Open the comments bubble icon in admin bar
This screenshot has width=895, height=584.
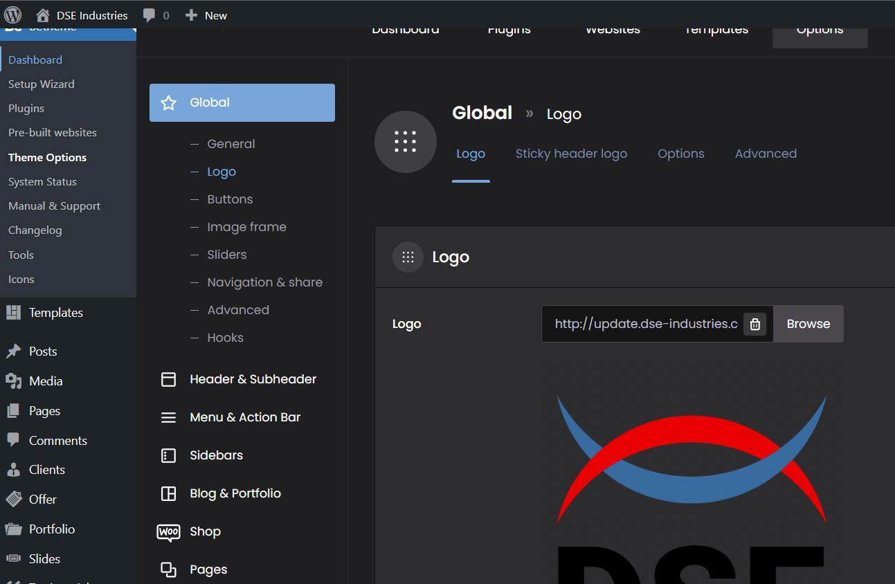pos(149,15)
